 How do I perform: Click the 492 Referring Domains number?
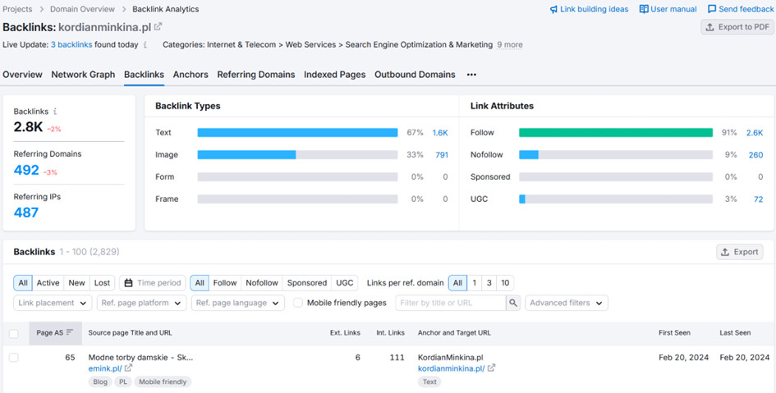point(26,170)
